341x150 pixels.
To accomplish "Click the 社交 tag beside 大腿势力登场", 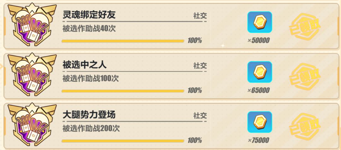I will pyautogui.click(x=200, y=116).
